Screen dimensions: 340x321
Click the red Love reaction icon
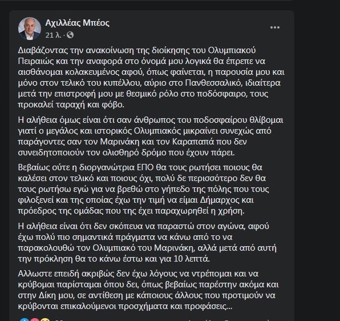35,320
